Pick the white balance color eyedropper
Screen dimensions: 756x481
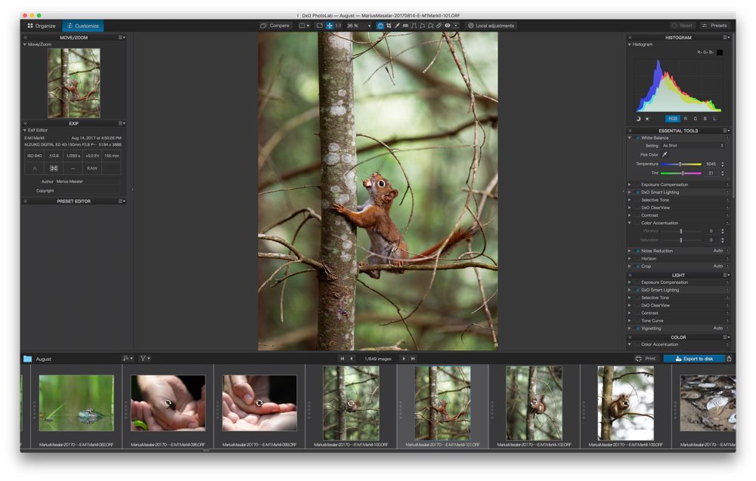click(x=665, y=155)
